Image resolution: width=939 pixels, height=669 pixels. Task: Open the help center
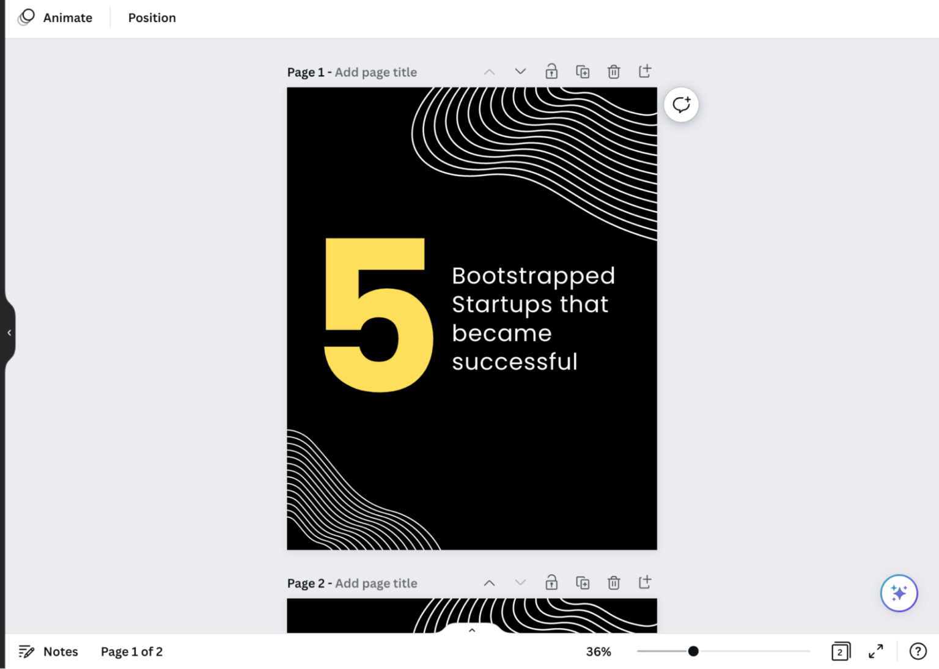918,651
